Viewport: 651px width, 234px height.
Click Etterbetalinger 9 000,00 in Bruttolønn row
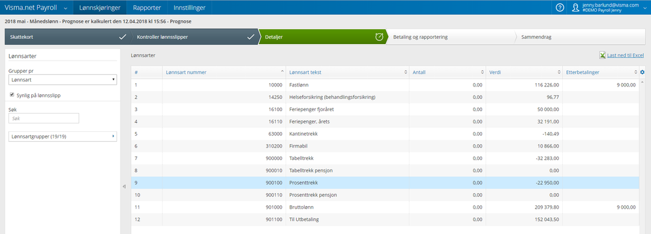pos(626,207)
